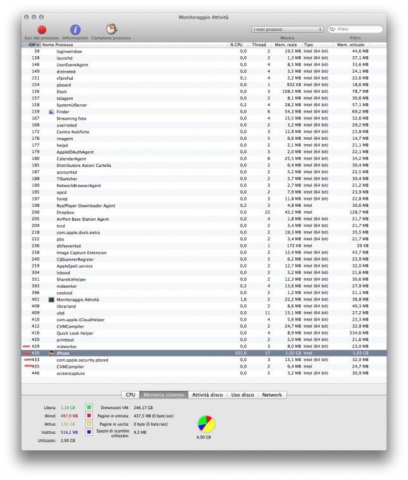Select the Memoria sistema tab

point(164,395)
